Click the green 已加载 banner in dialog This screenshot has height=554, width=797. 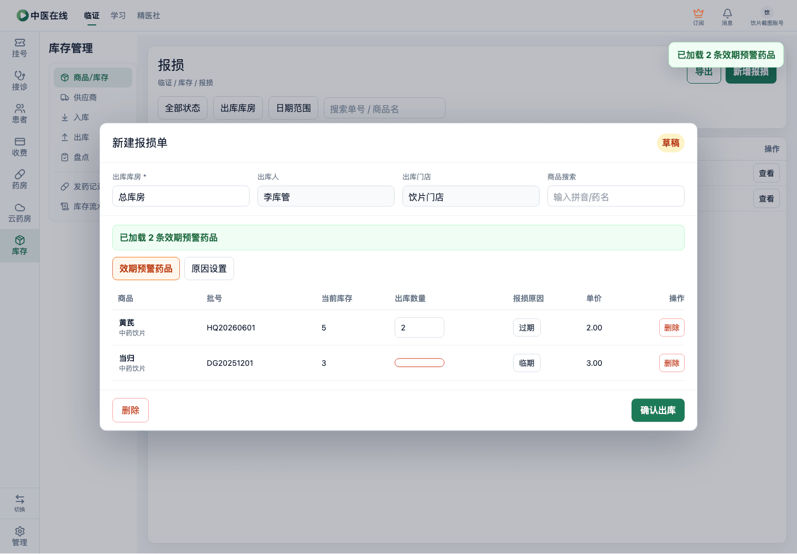(x=398, y=237)
